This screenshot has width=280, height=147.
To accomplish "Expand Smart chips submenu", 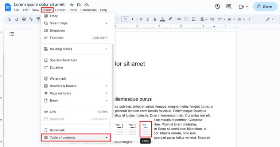I will coord(76,23).
